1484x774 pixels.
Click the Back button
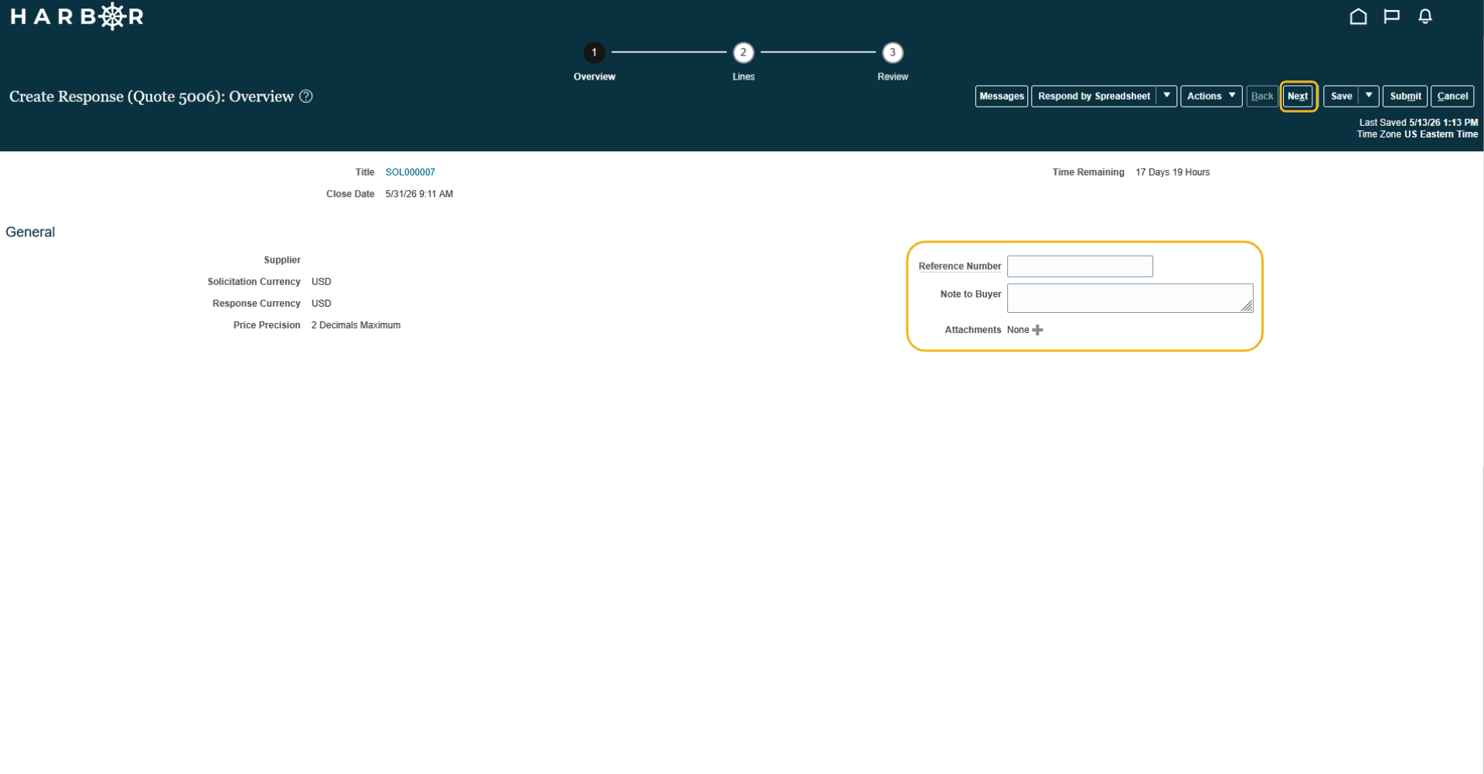1261,96
